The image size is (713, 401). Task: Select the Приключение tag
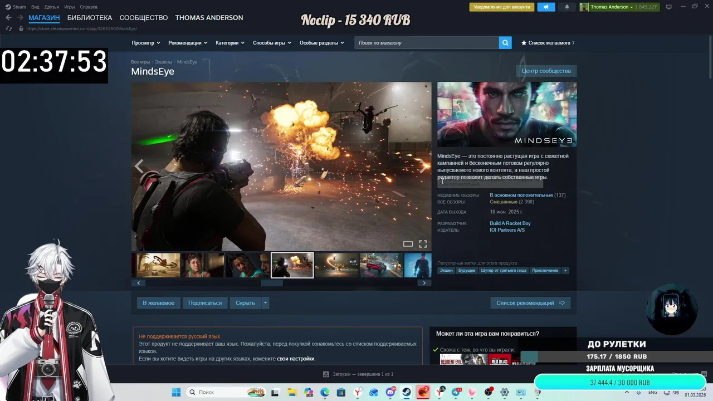pos(545,271)
